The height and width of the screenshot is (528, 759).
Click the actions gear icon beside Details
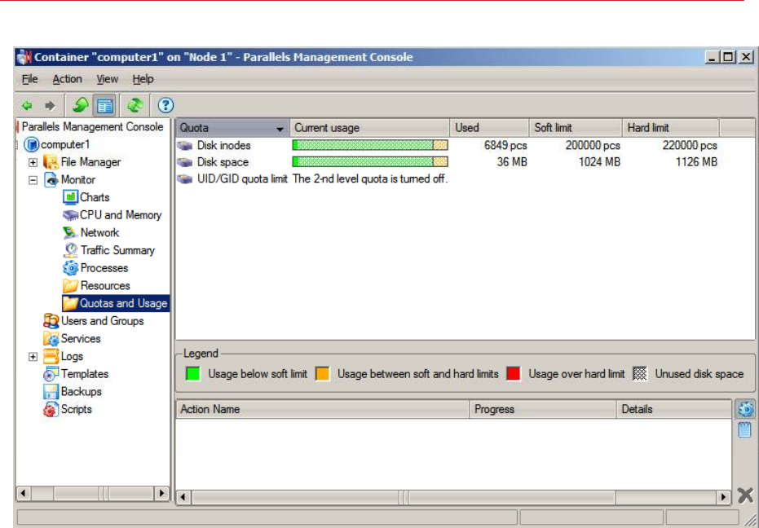[745, 409]
